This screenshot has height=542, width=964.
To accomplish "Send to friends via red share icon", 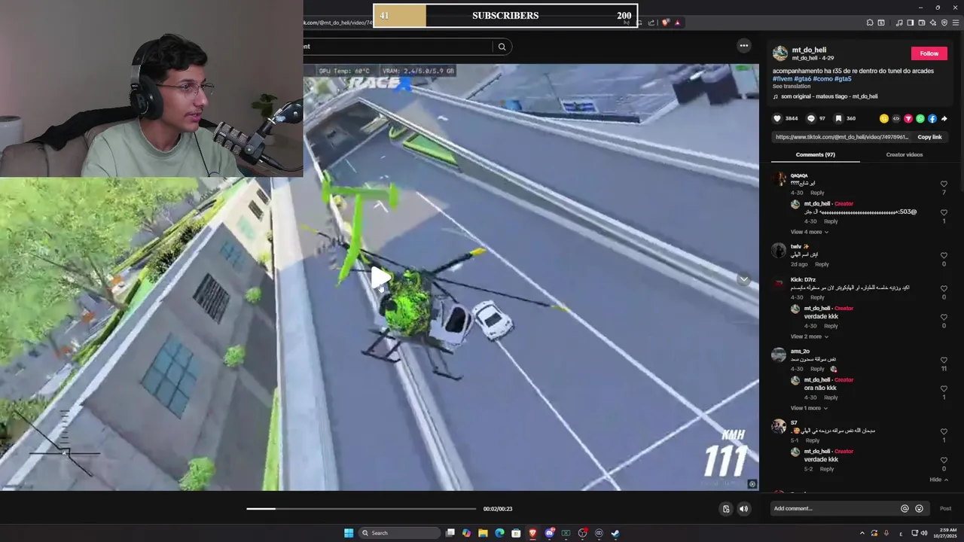I will (x=908, y=118).
